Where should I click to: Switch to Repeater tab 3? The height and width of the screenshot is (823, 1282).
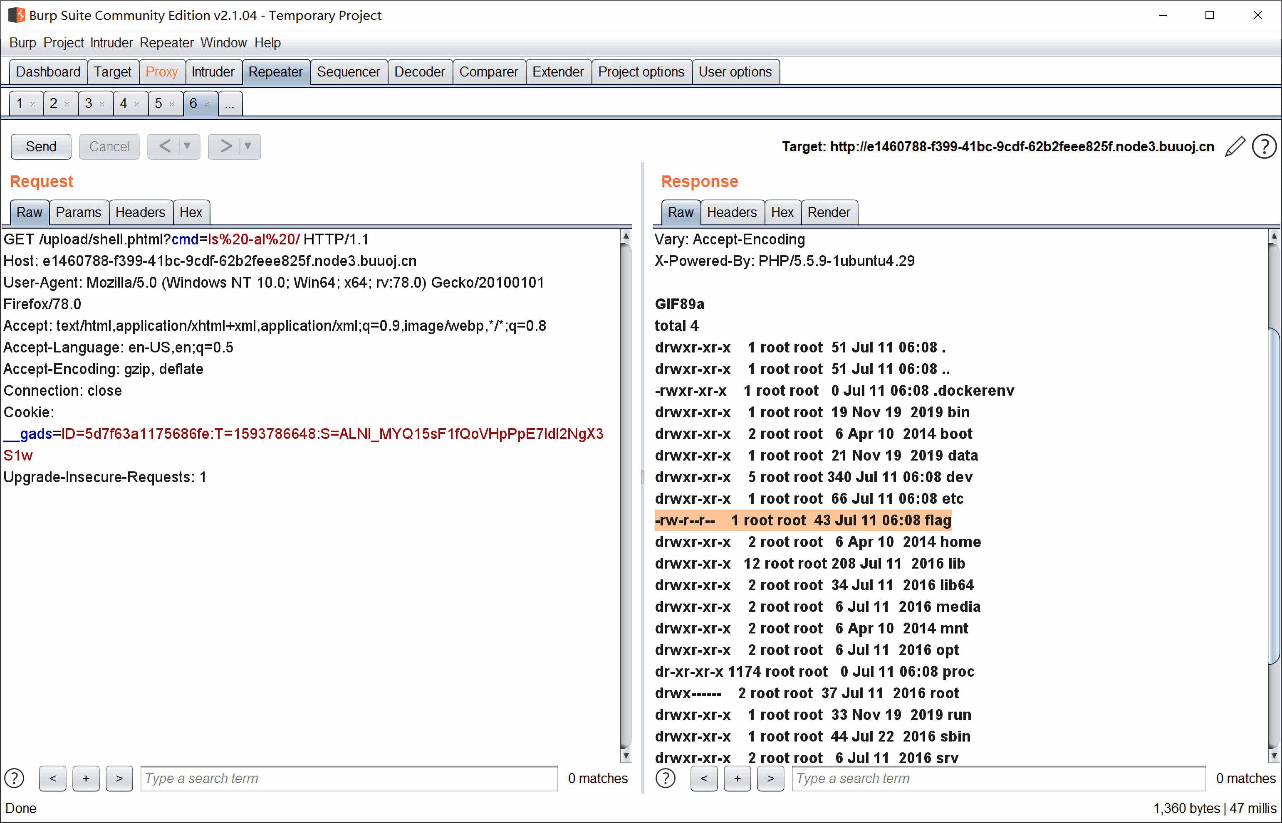(x=89, y=103)
